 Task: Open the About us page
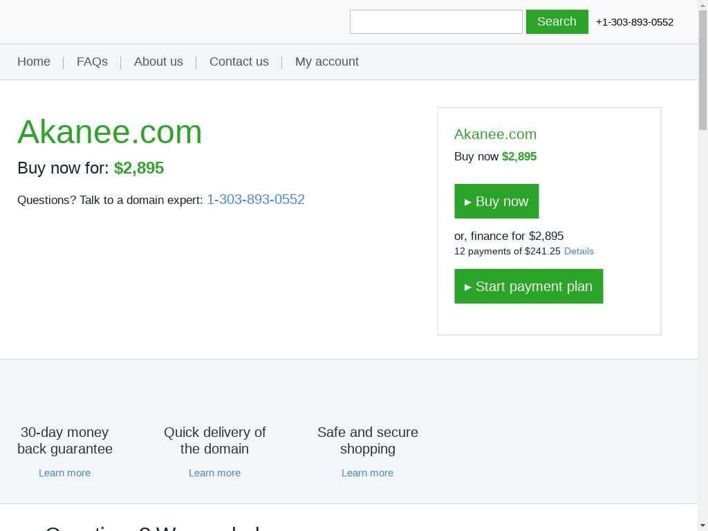coord(158,62)
